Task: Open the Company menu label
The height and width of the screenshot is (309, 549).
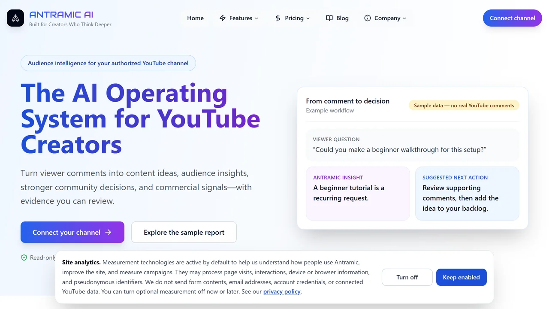Action: (x=387, y=18)
